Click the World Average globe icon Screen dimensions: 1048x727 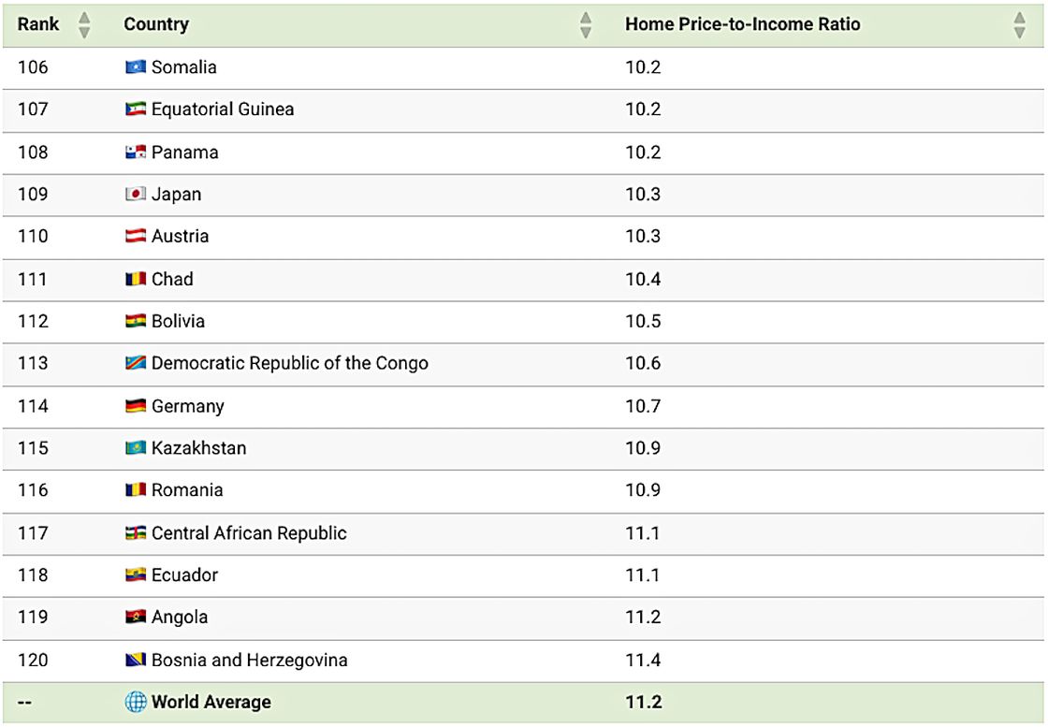click(x=136, y=702)
